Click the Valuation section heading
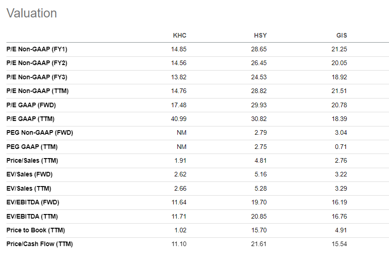This screenshot has height=258, width=389. click(x=32, y=13)
